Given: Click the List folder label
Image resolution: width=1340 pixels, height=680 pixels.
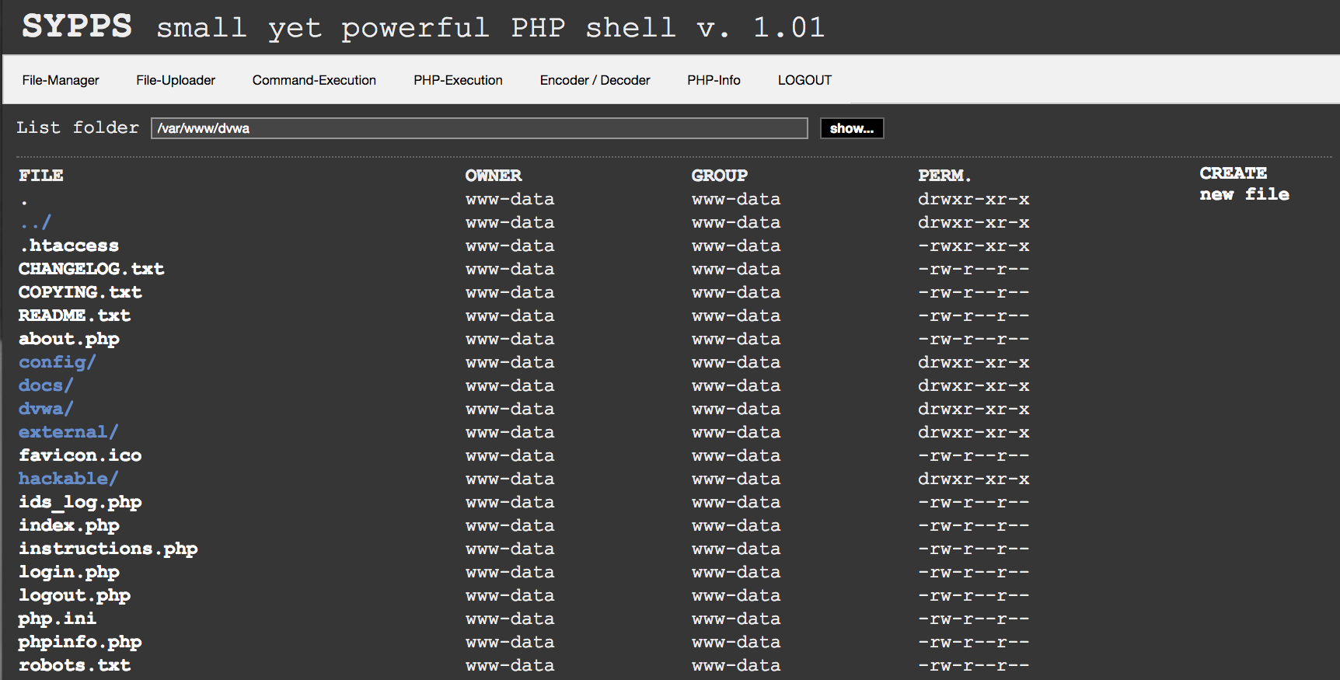Looking at the screenshot, I should (78, 127).
